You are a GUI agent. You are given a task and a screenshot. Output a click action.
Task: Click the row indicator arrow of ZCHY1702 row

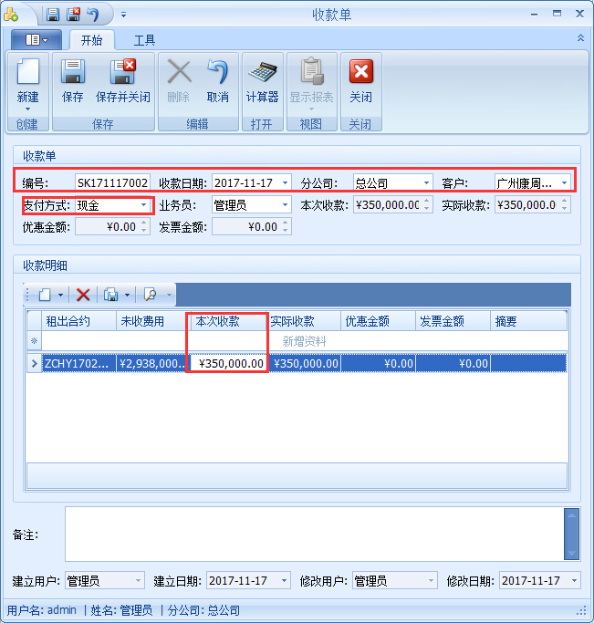pos(34,364)
